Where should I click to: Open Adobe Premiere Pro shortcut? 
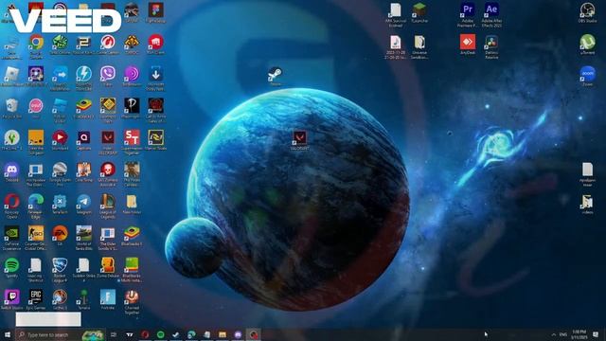468,10
